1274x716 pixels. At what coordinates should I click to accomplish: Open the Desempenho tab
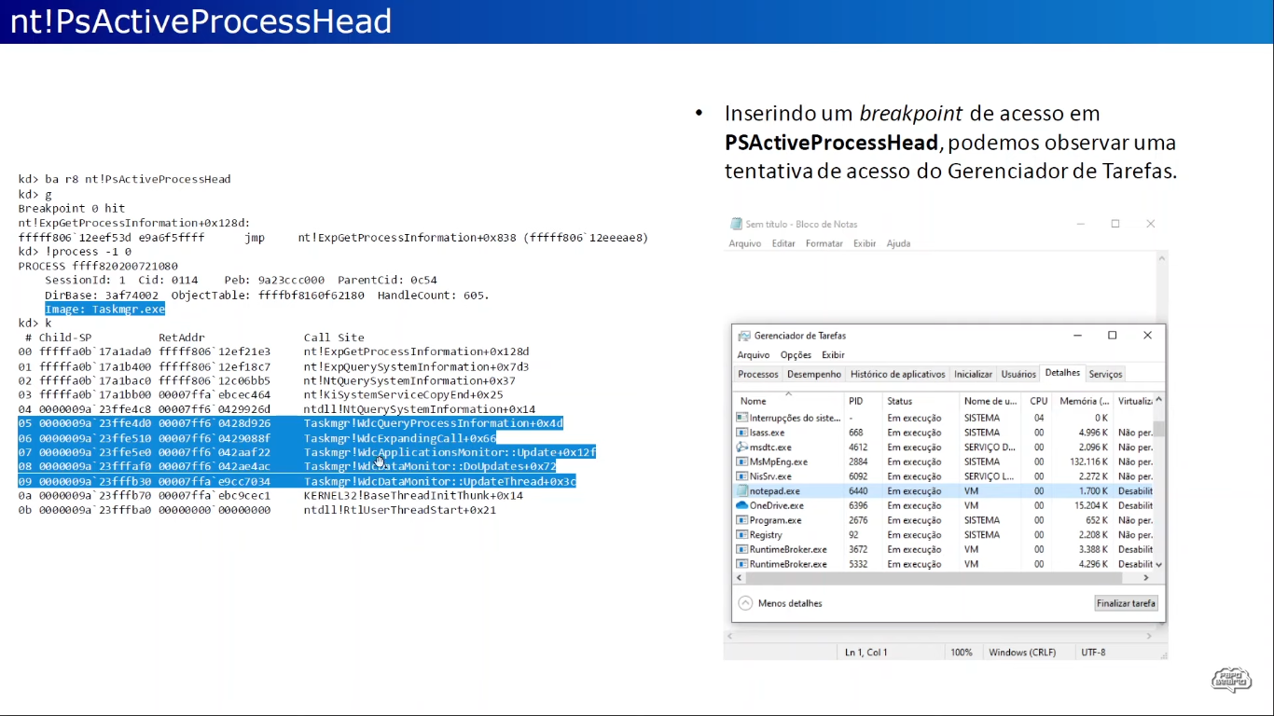click(x=813, y=374)
